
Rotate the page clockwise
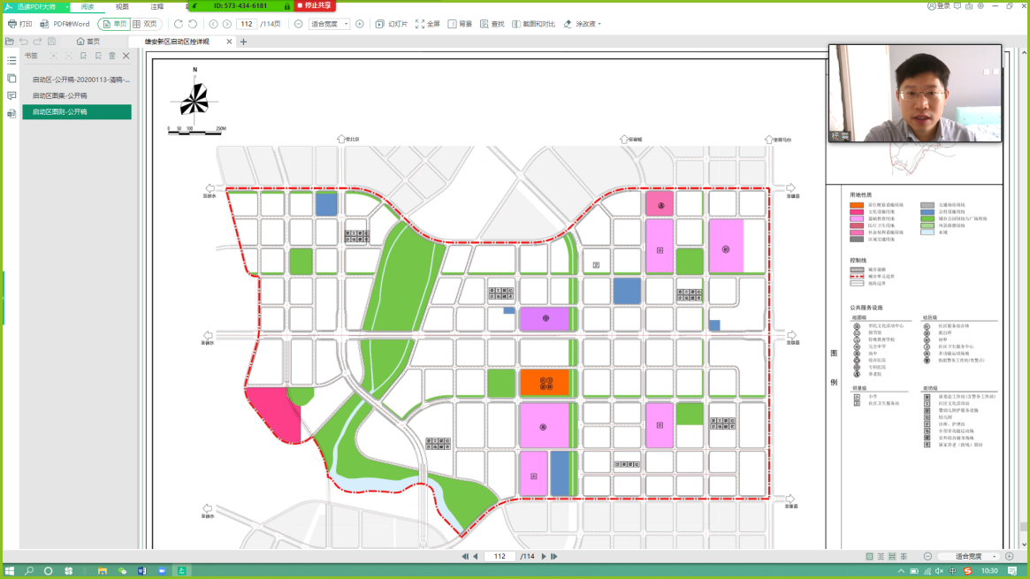[x=179, y=24]
